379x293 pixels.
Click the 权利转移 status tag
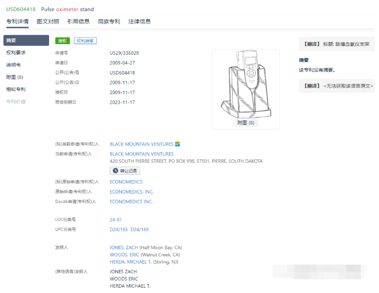(85, 41)
